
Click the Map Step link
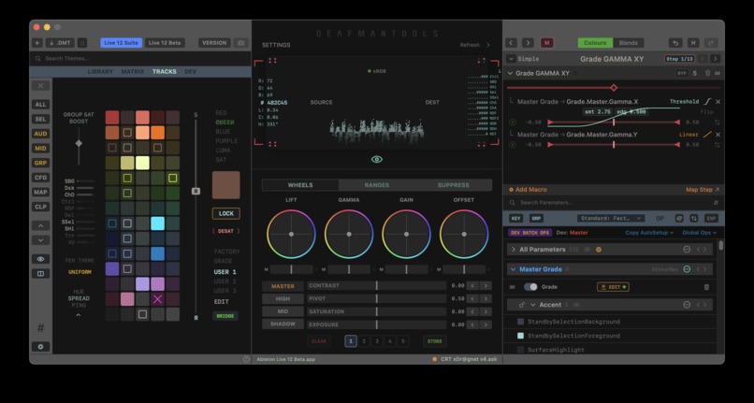(703, 190)
